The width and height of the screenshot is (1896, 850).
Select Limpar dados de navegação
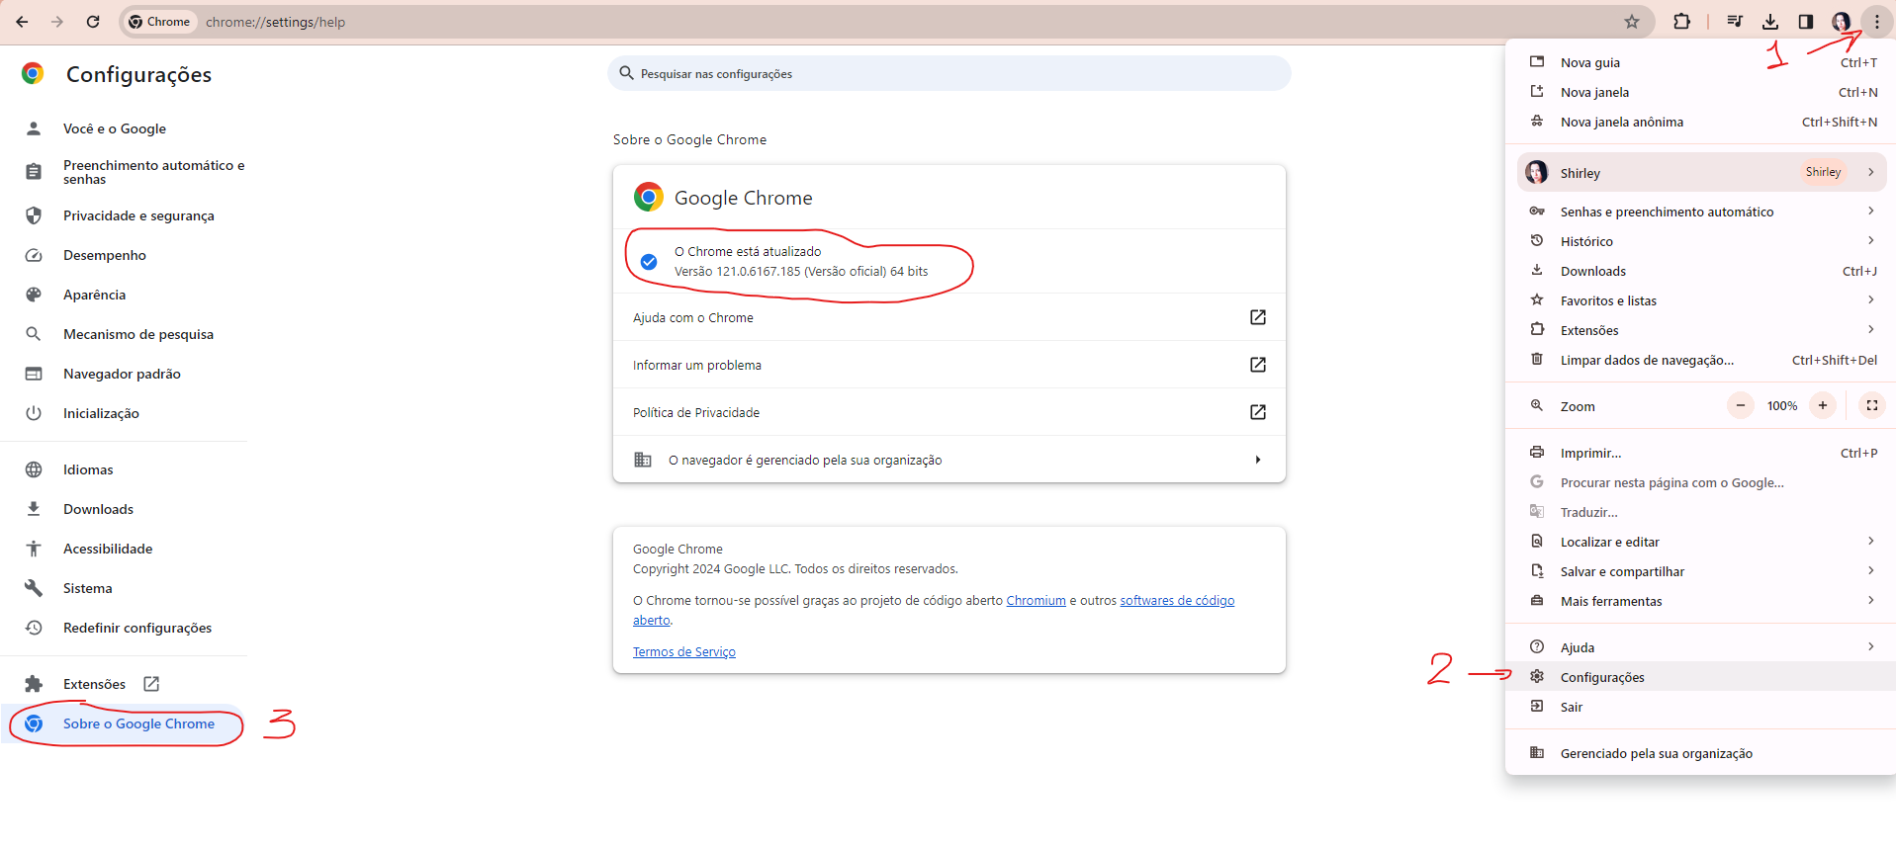1700,360
